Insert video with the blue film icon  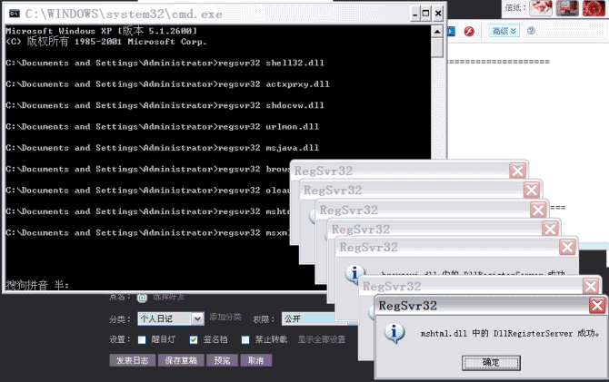[x=452, y=31]
